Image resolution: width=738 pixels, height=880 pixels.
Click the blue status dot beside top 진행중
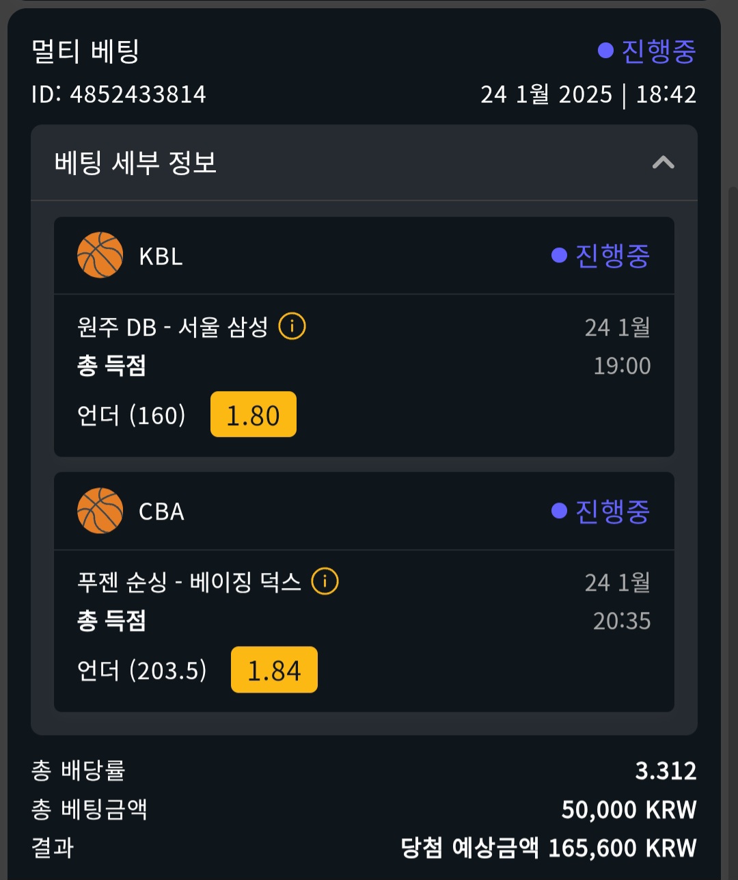coord(605,51)
